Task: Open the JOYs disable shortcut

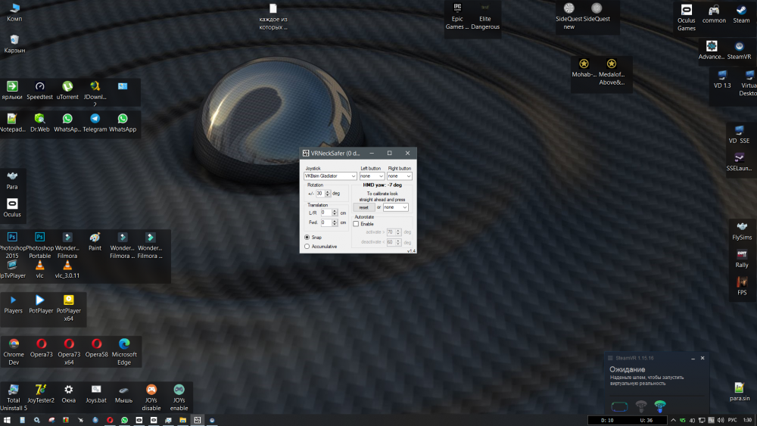Action: coord(151,397)
